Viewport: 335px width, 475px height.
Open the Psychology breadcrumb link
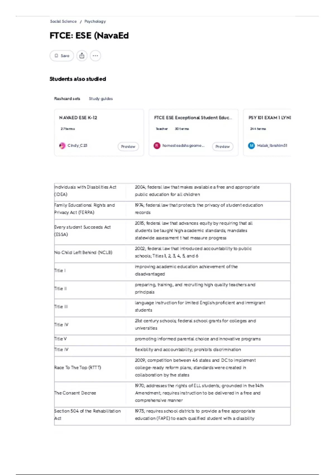click(95, 21)
